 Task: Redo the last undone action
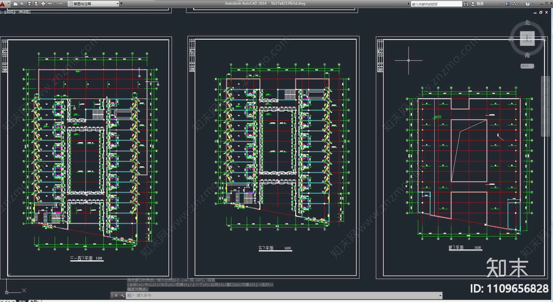[x=60, y=4]
